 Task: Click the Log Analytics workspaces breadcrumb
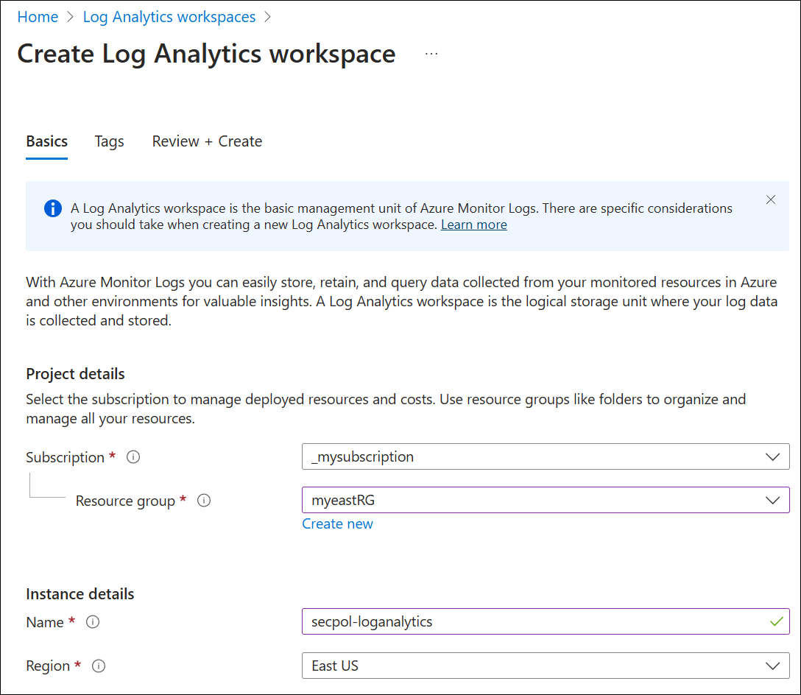click(x=169, y=17)
